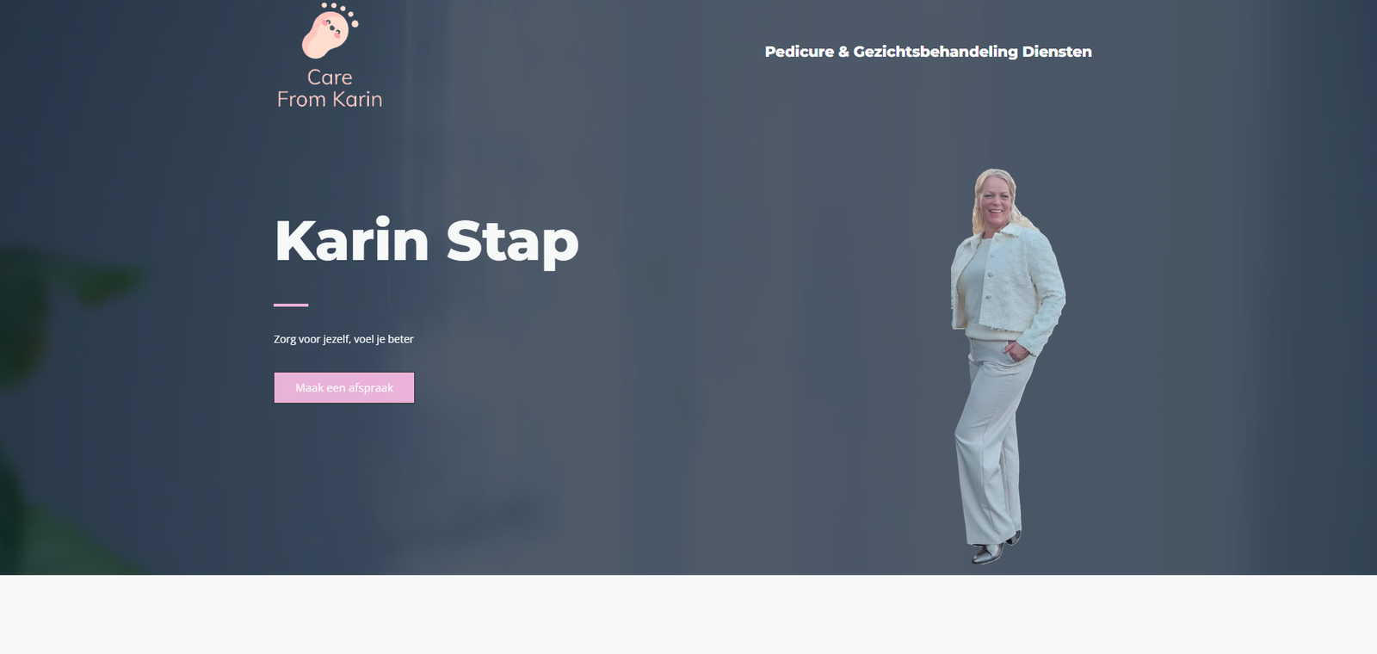
Task: Click the "Maak een afspraak" button
Action: (x=344, y=387)
